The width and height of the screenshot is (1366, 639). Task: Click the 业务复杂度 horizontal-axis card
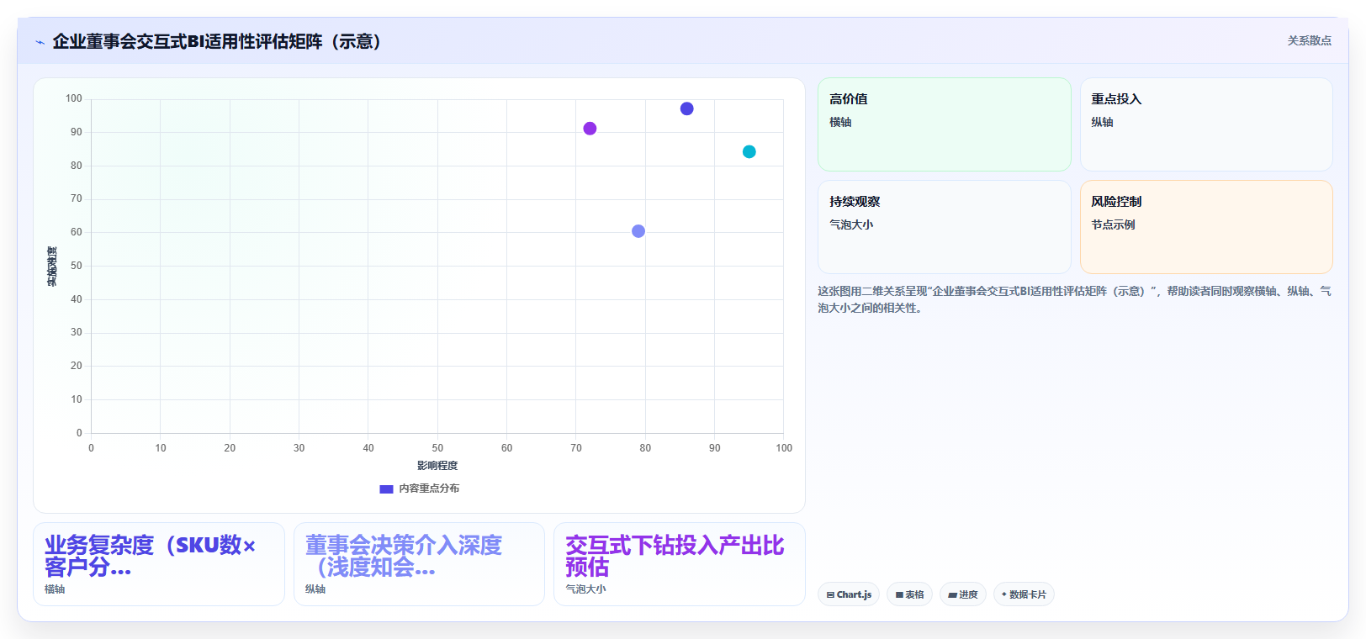tap(159, 564)
